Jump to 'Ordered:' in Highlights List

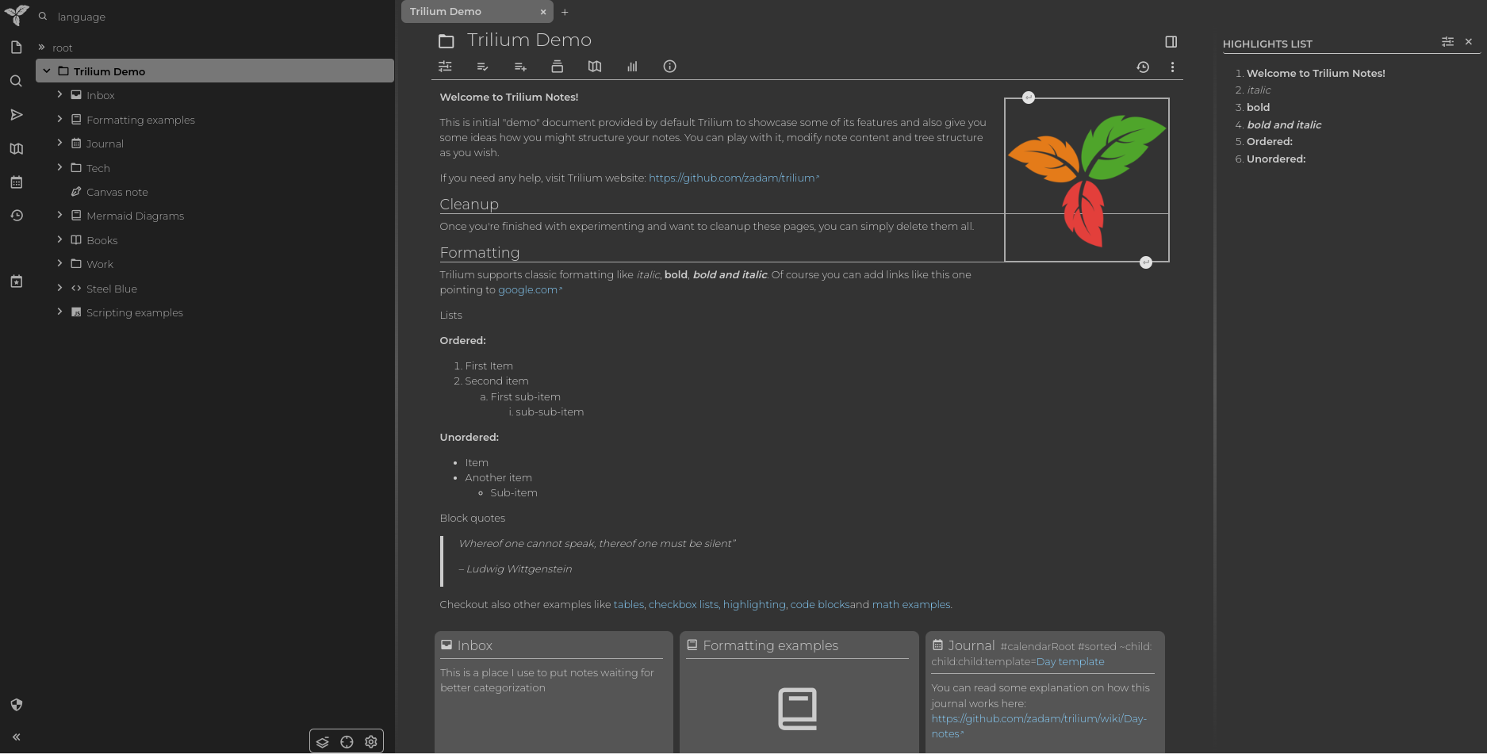[x=1270, y=142]
